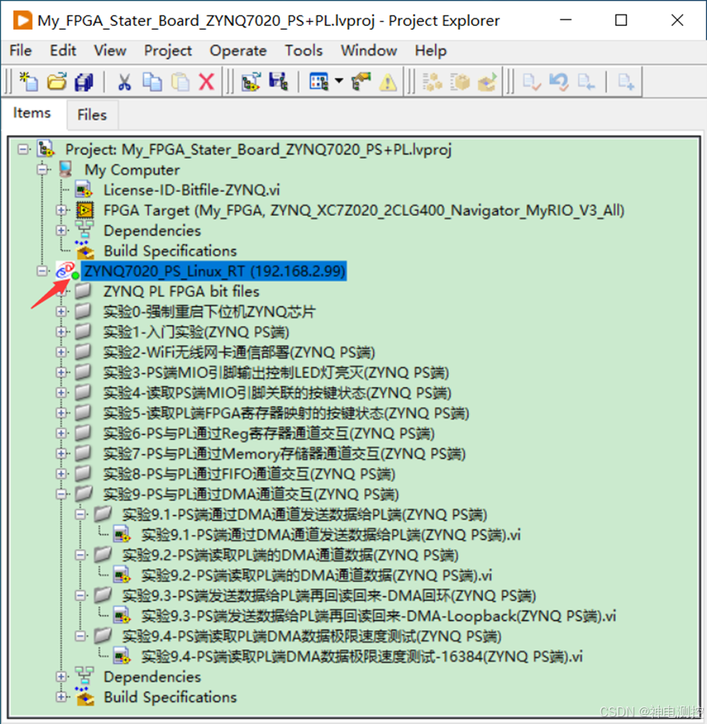Expand the FPGA Target node
The height and width of the screenshot is (724, 707).
point(61,210)
